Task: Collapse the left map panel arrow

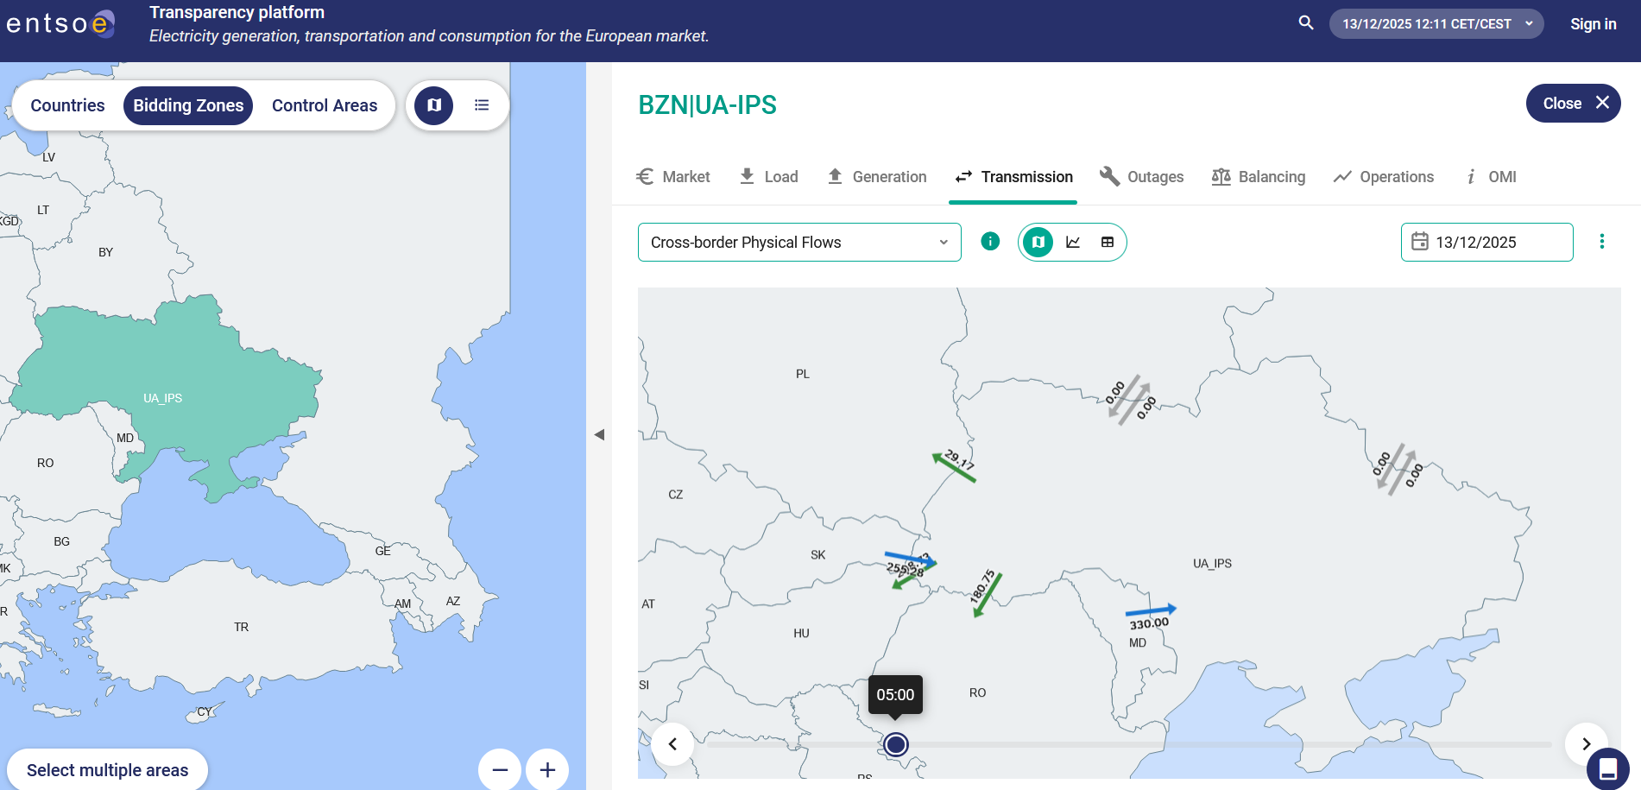Action: point(599,434)
